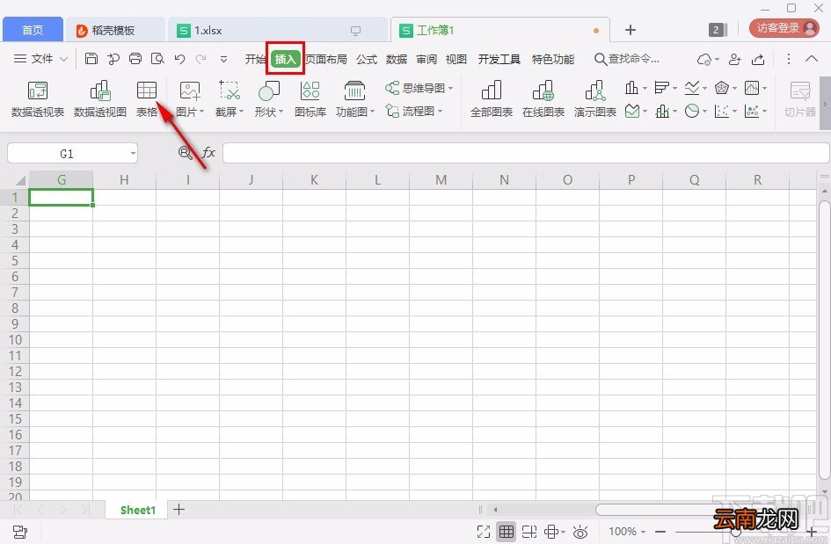831x544 pixels.
Task: Switch to the 页面布局 ribbon tab
Action: coord(326,60)
